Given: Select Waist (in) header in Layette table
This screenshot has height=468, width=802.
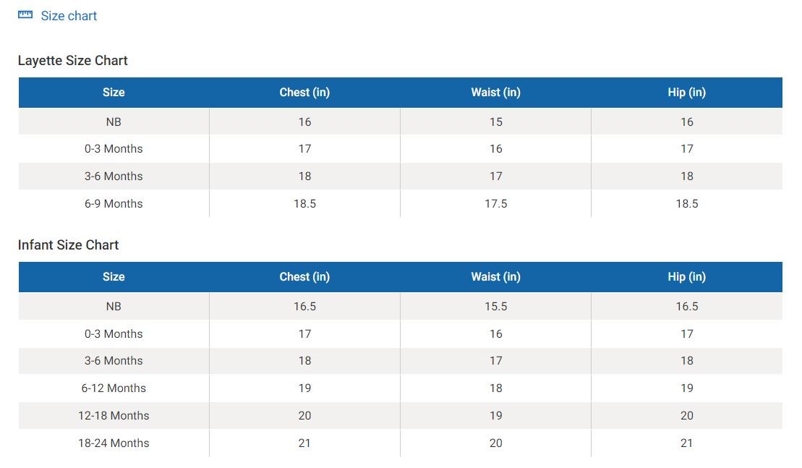Looking at the screenshot, I should 495,93.
